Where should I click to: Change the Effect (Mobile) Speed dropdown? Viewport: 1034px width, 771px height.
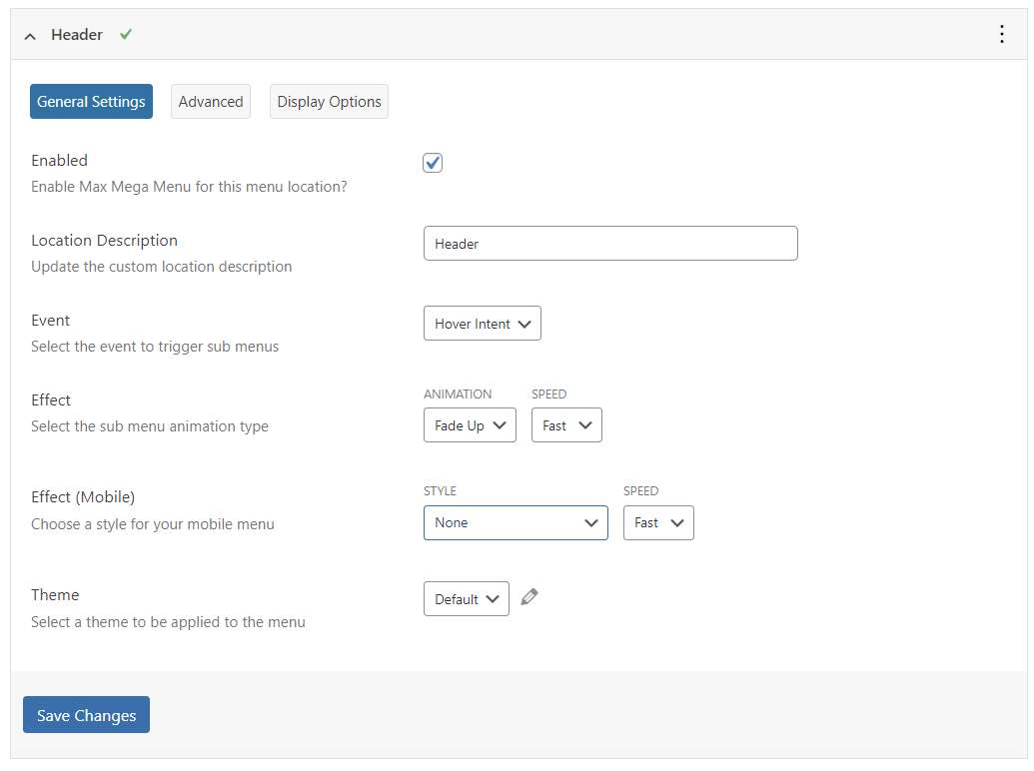tap(658, 522)
